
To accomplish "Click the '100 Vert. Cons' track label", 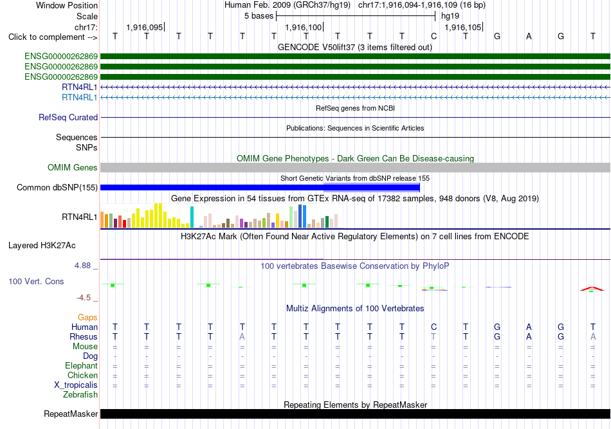I will click(x=36, y=281).
